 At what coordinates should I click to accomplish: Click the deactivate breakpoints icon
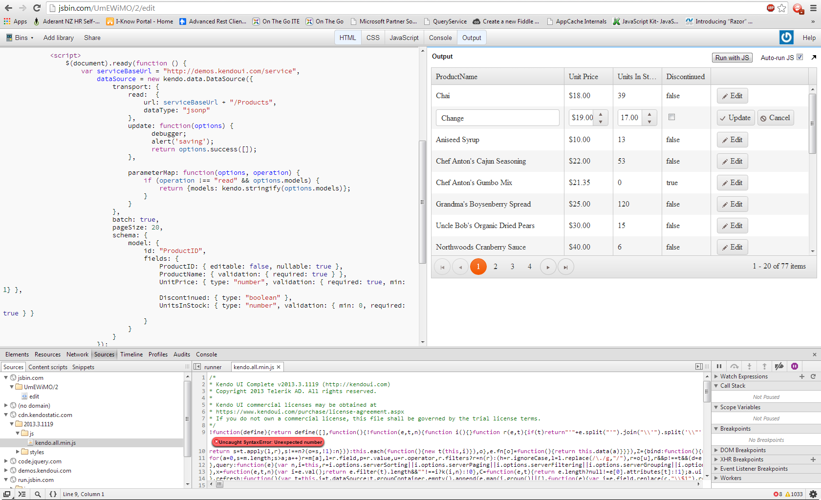coord(779,366)
